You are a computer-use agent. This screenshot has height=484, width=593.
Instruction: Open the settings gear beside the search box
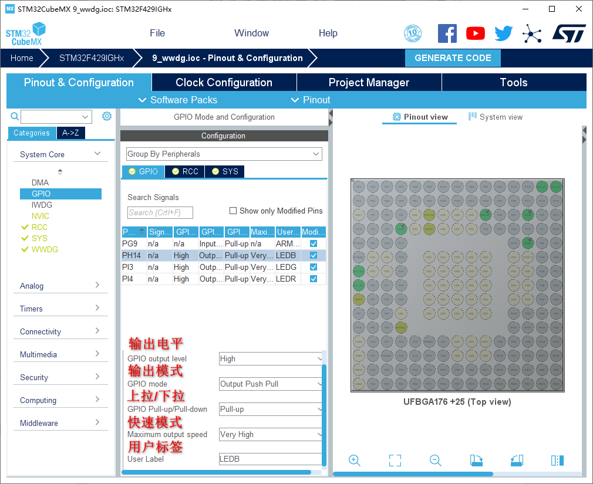[106, 116]
